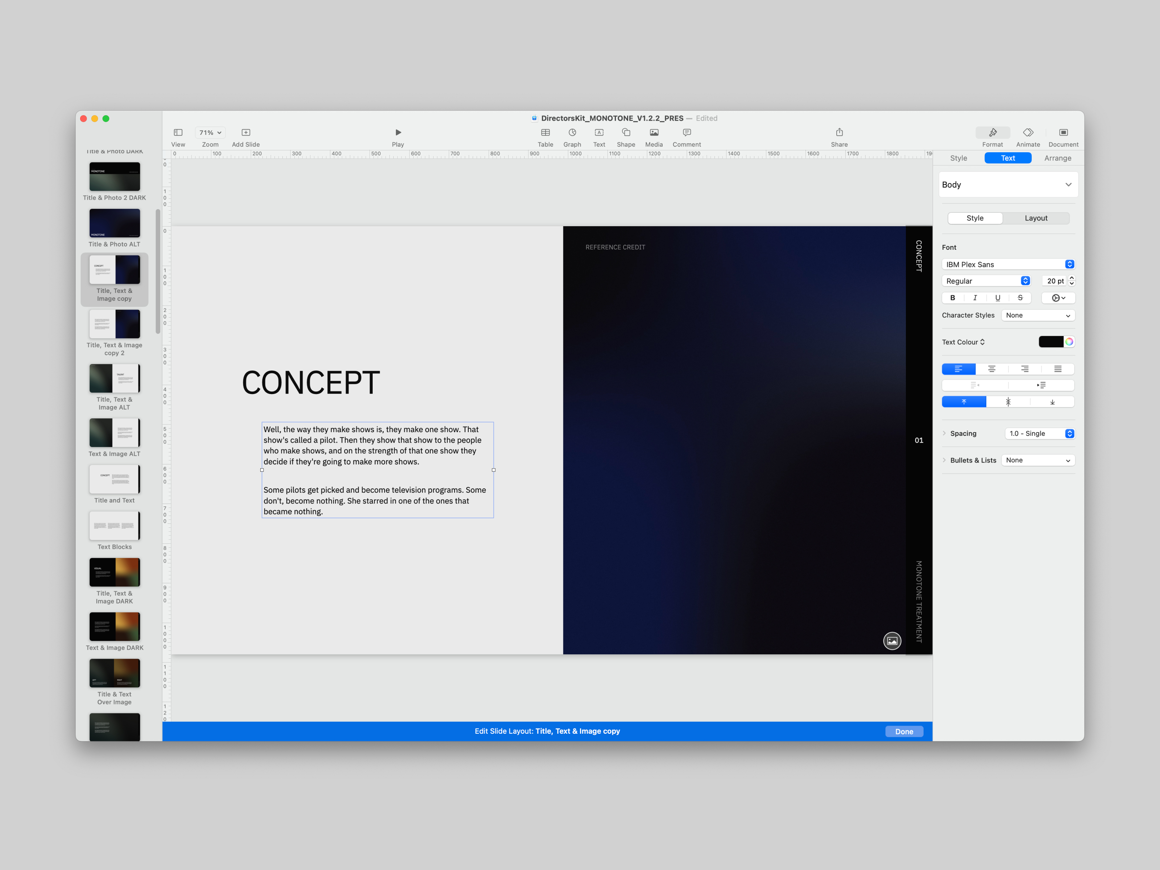This screenshot has width=1160, height=870.
Task: Click the CONCEPT title text
Action: coord(310,383)
